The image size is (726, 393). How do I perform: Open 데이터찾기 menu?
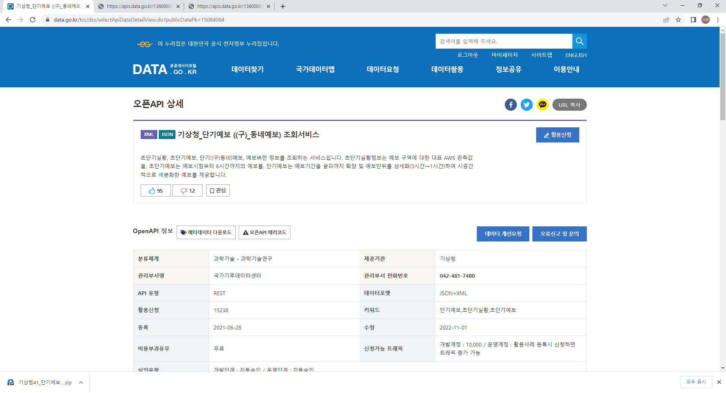pyautogui.click(x=248, y=69)
